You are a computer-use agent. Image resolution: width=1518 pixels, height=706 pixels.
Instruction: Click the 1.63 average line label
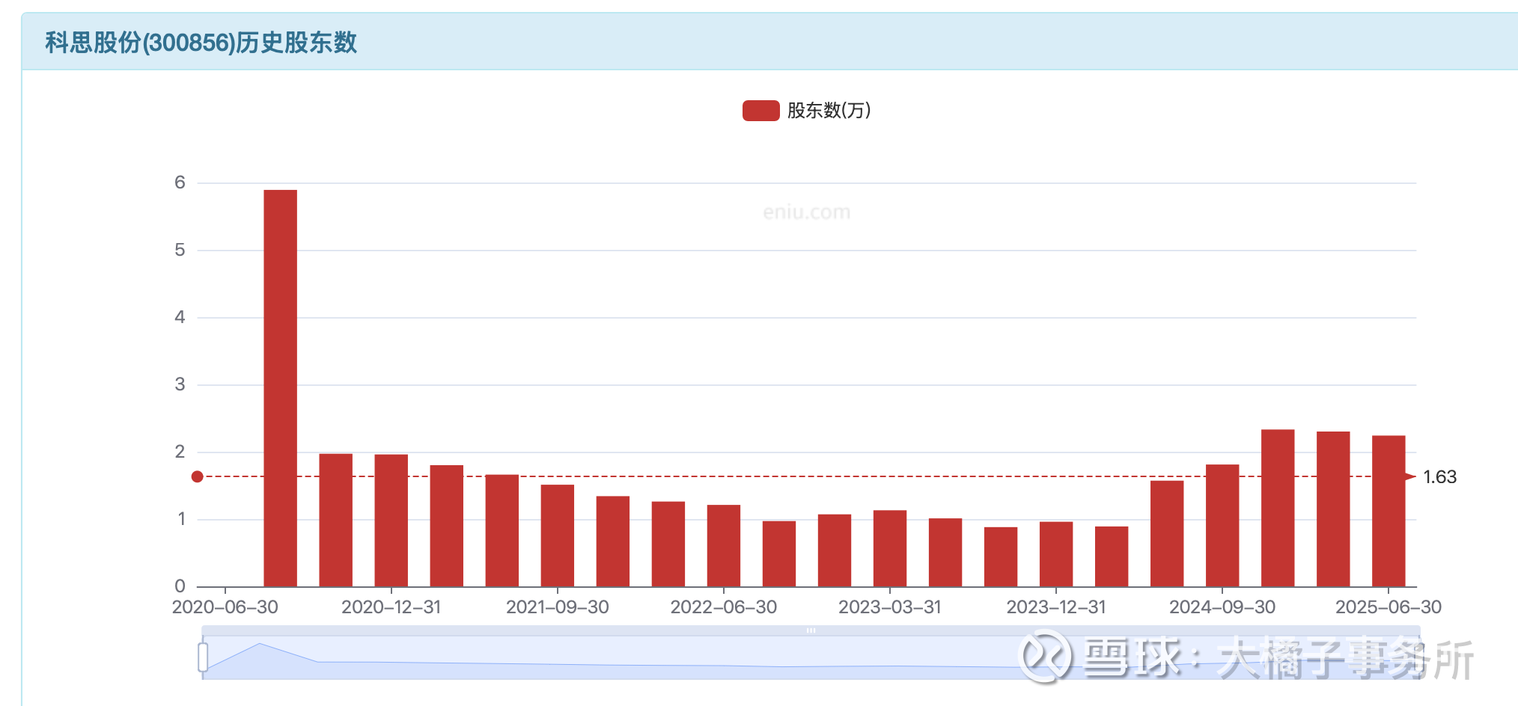(1439, 477)
